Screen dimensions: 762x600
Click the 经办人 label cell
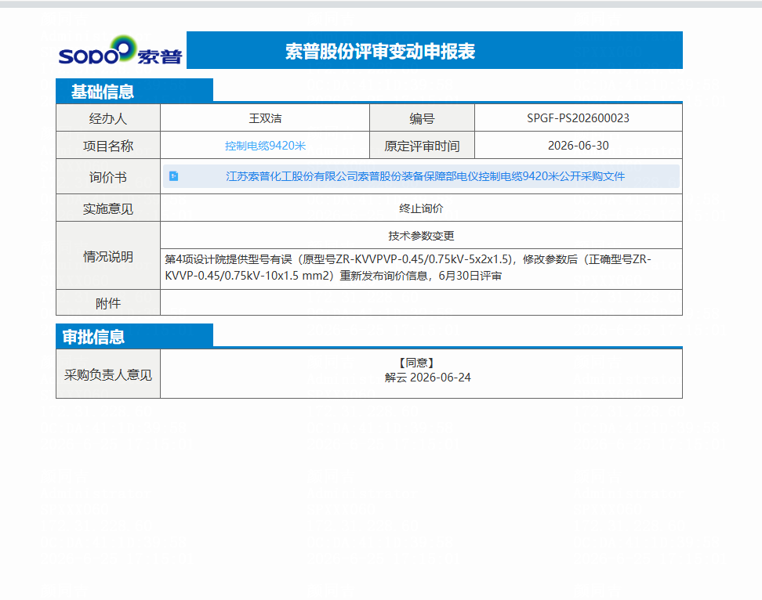click(108, 118)
